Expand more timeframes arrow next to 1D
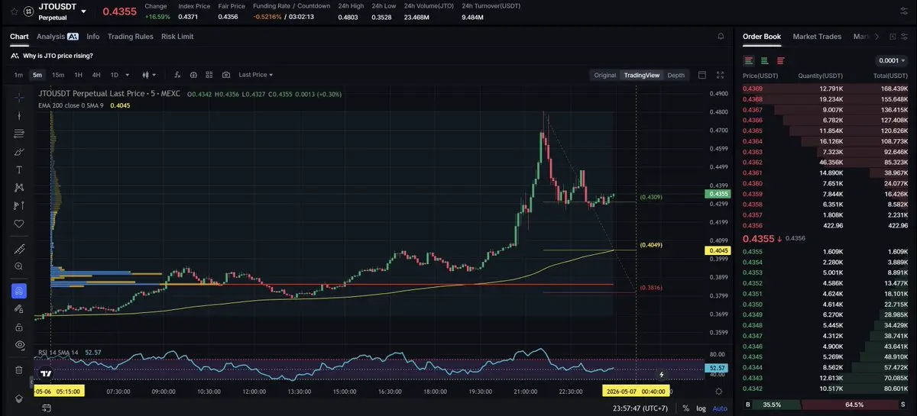This screenshot has height=416, width=917. point(127,75)
